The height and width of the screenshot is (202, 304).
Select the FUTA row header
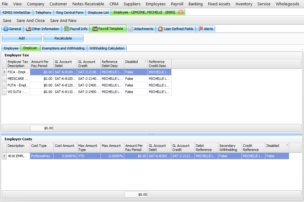click(4, 85)
